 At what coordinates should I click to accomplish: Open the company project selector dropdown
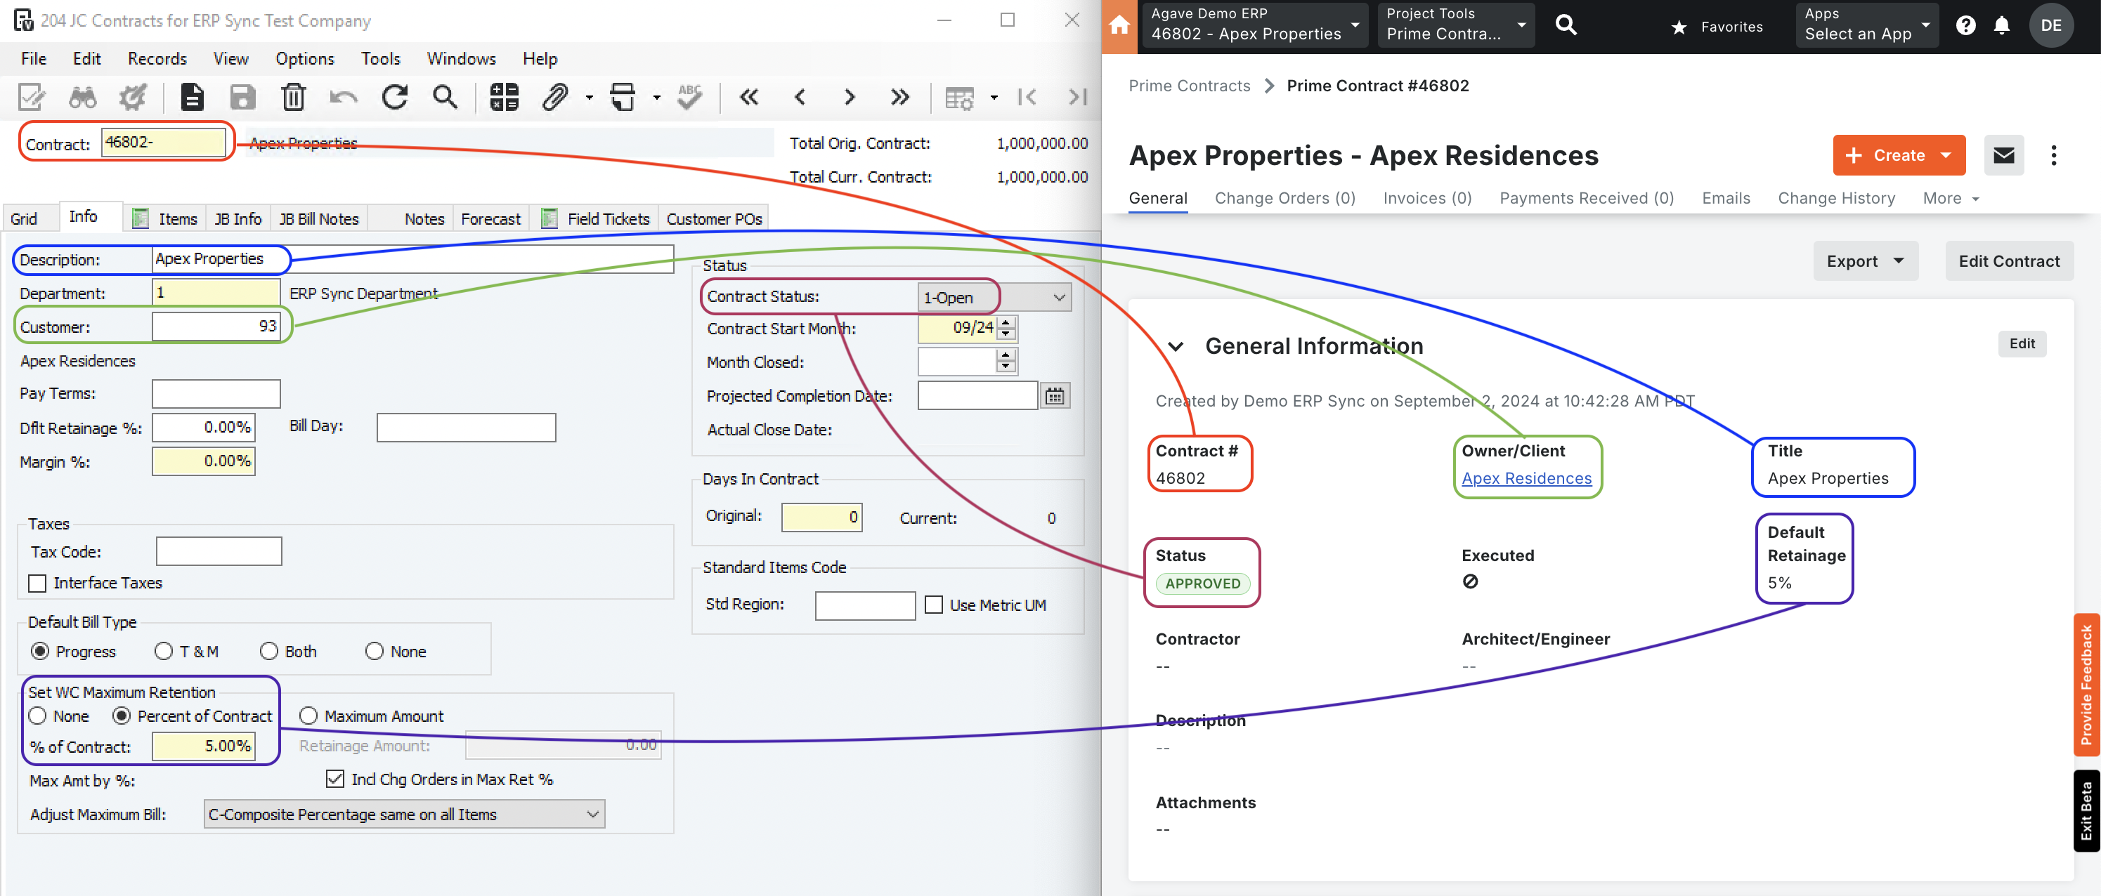tap(1254, 25)
